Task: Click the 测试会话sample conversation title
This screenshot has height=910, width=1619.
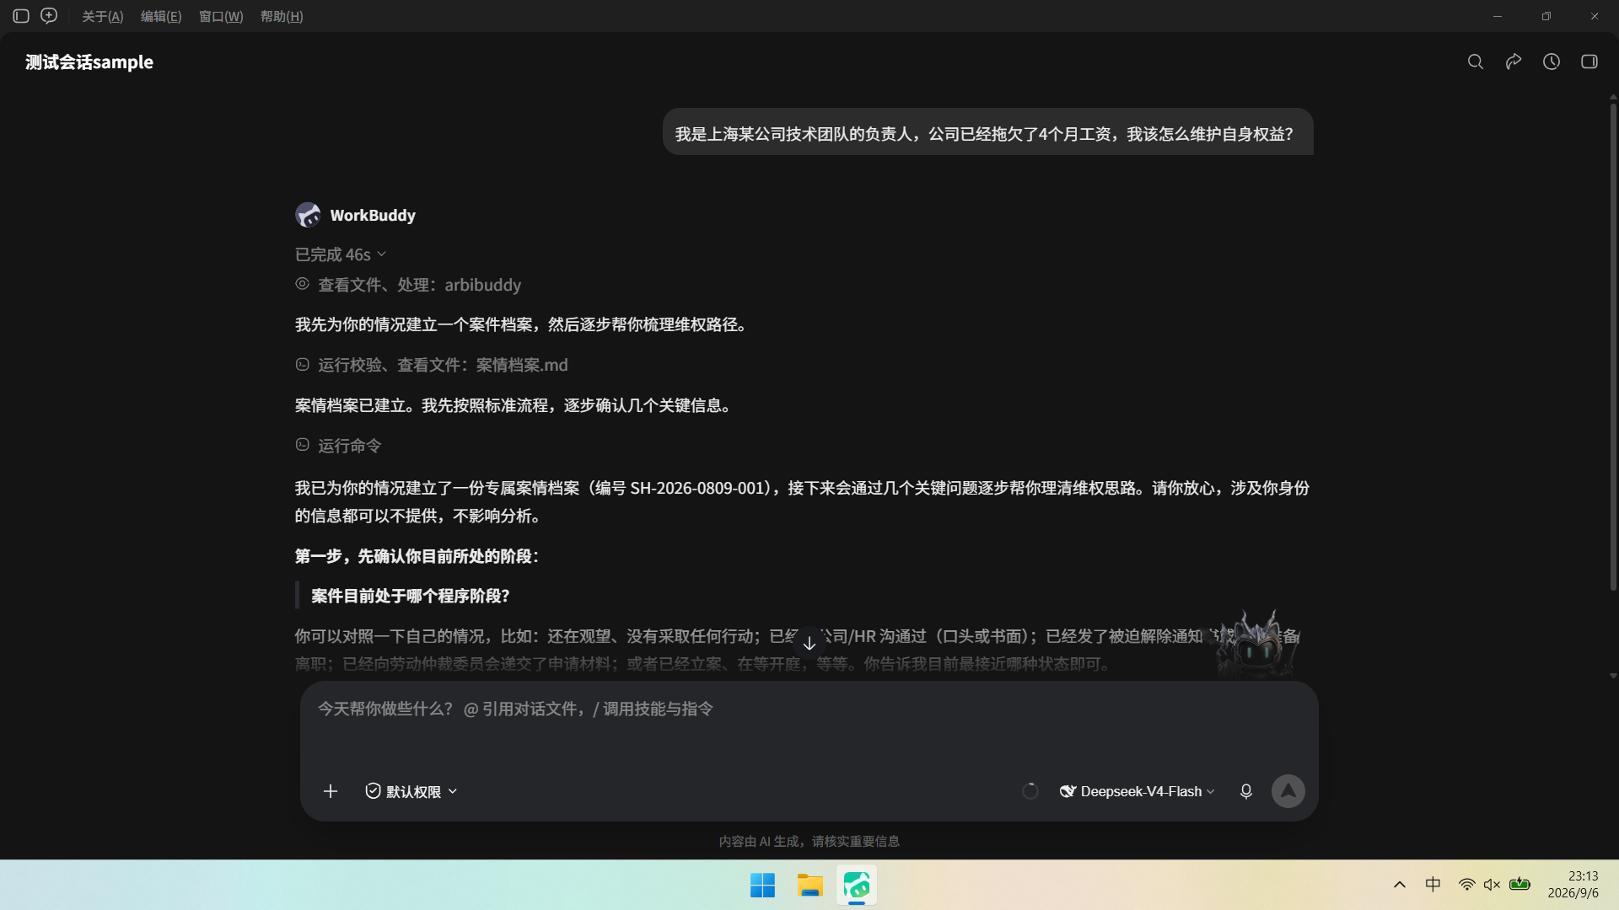Action: [89, 62]
